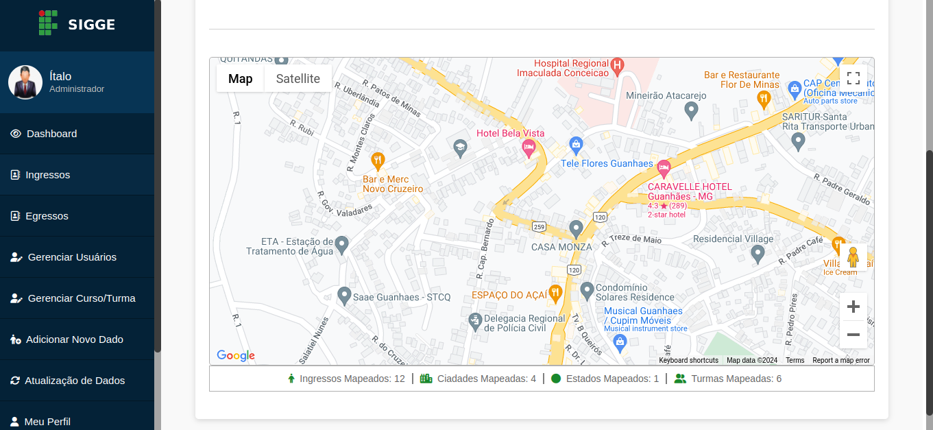Click Turmas Mapeadas group icon
This screenshot has height=430, width=933.
tap(680, 379)
